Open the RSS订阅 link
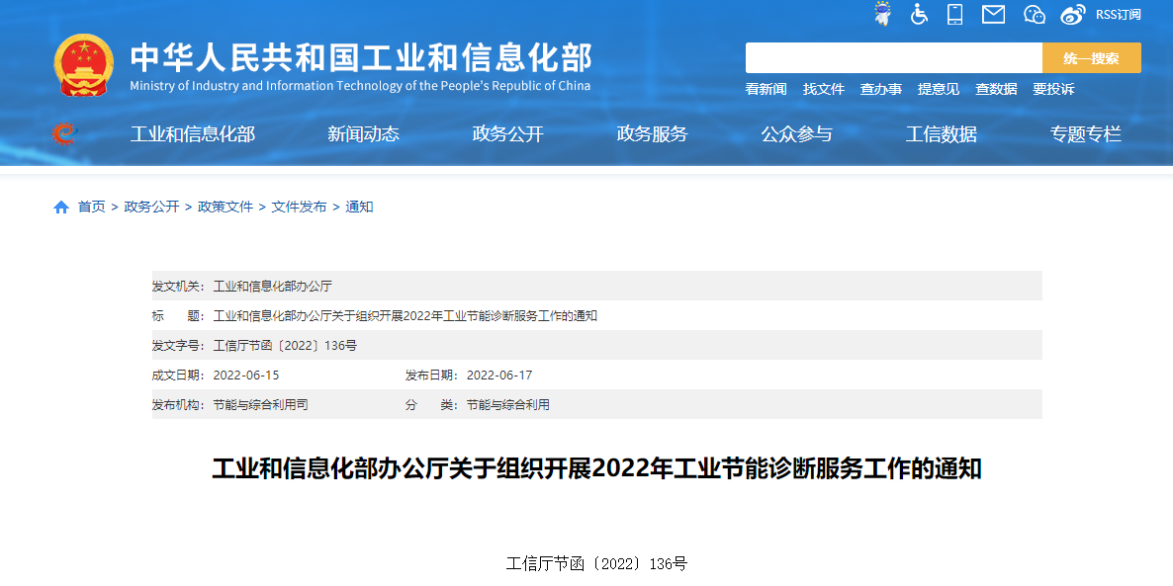This screenshot has height=586, width=1173. coord(1118,15)
